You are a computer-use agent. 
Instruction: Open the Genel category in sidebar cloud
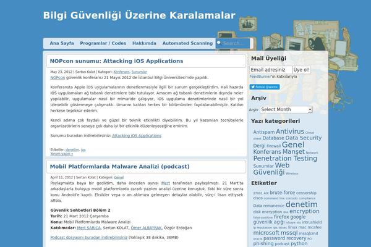pos(293,144)
